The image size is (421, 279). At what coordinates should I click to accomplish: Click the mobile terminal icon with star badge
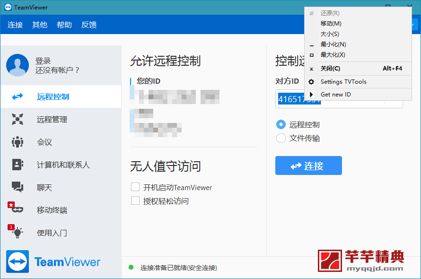16,207
